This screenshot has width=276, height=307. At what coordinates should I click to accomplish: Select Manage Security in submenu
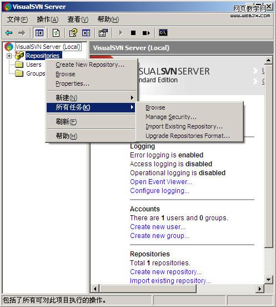pos(171,117)
